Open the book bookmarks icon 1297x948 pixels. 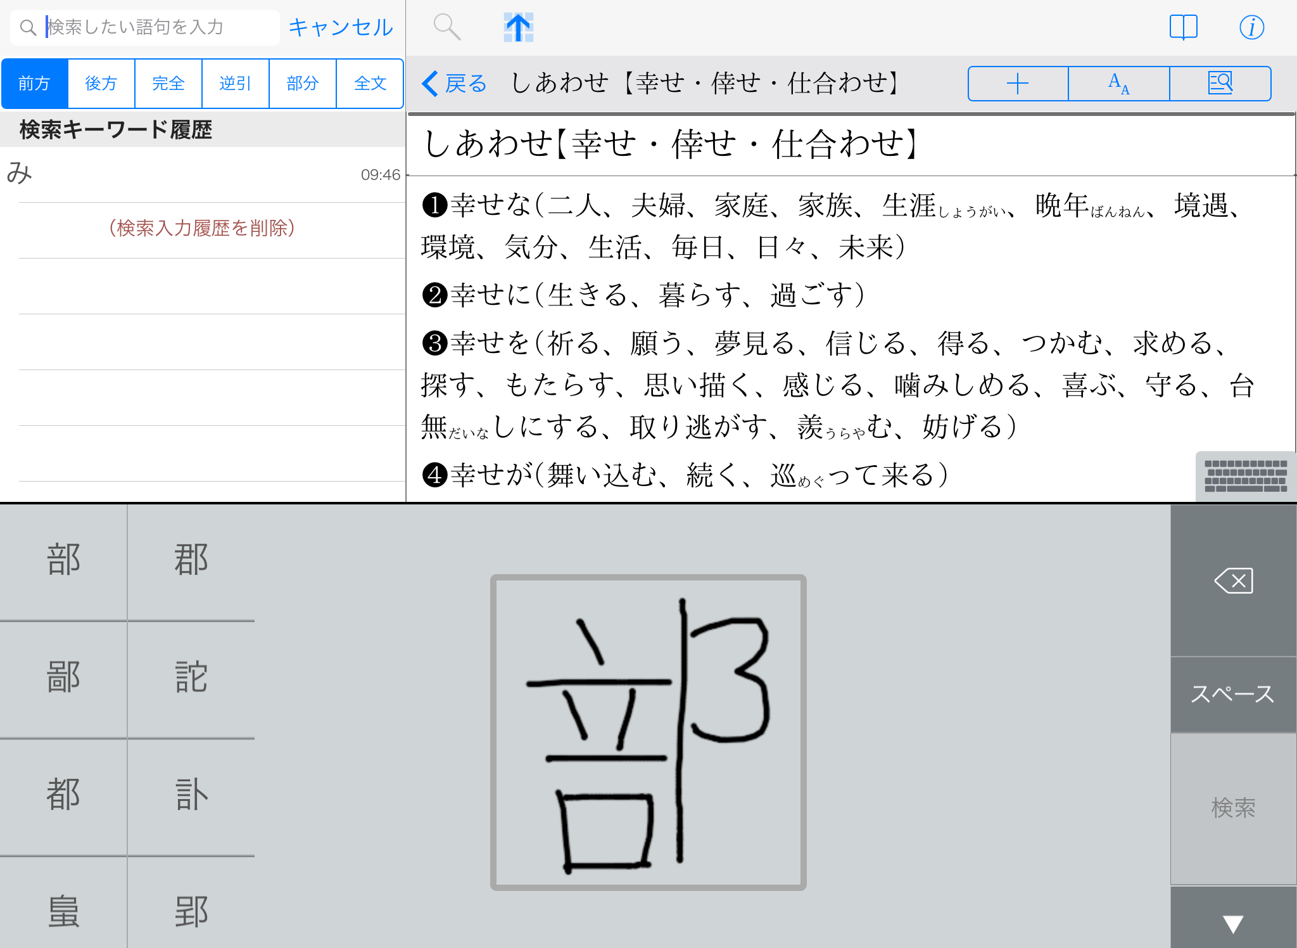pos(1183,27)
